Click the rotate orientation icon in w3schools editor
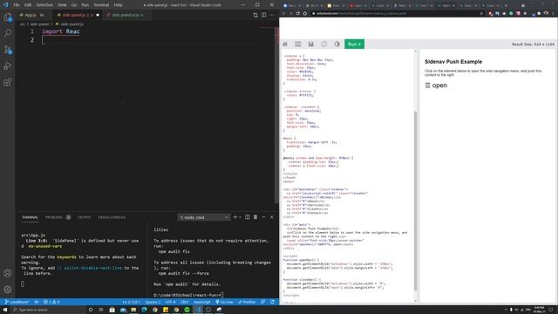558x314 pixels. pos(323,44)
